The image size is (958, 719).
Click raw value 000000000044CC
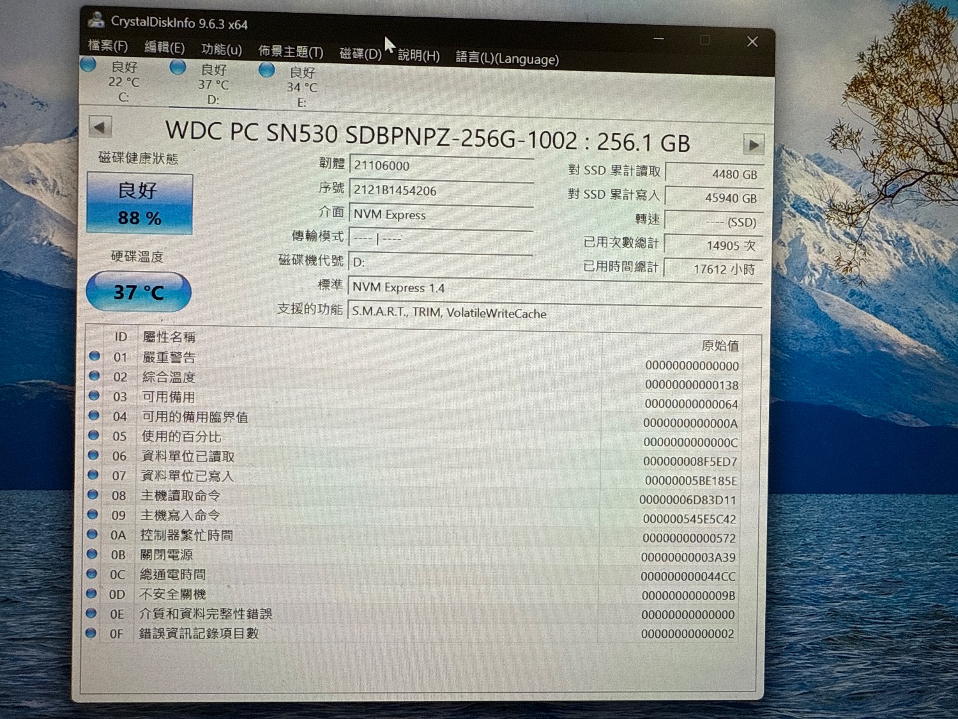point(688,576)
